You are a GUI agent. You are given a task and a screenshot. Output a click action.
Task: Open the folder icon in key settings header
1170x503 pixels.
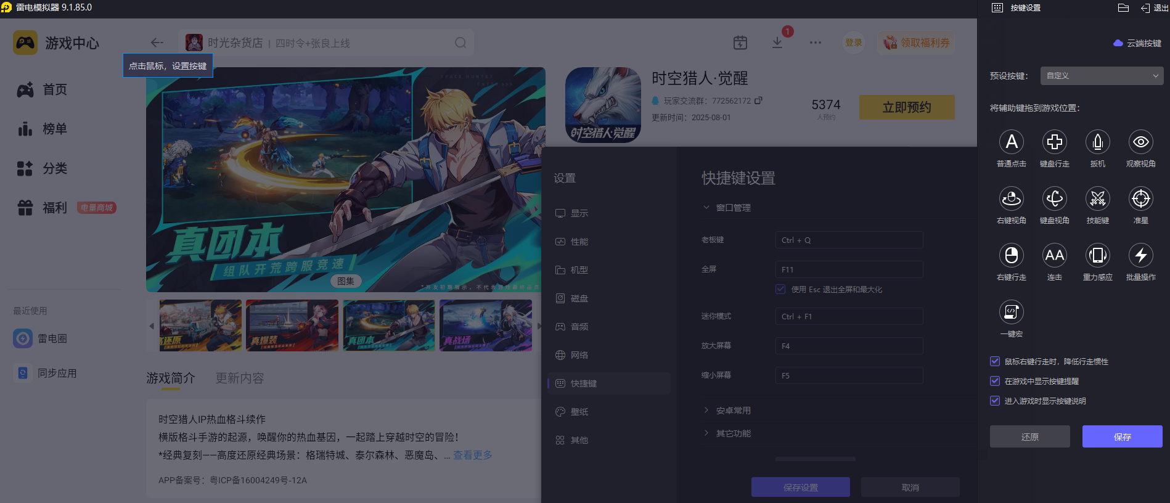click(x=1123, y=8)
